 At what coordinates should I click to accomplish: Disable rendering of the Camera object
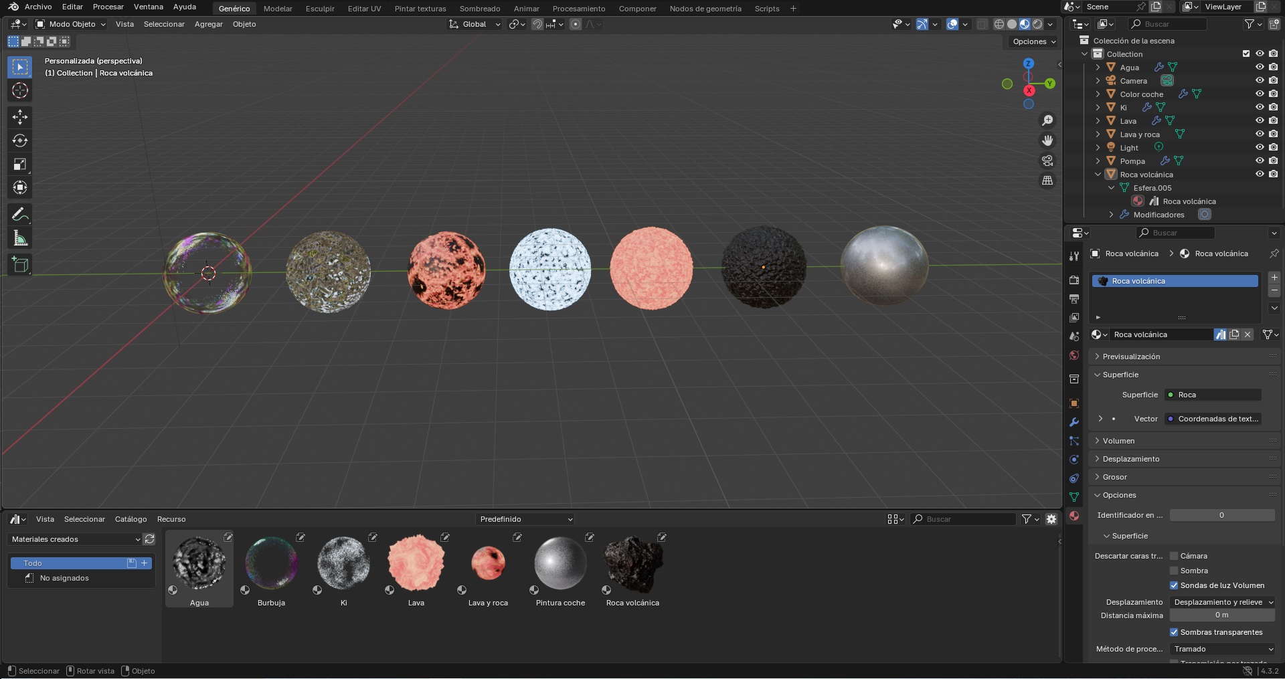click(1273, 80)
